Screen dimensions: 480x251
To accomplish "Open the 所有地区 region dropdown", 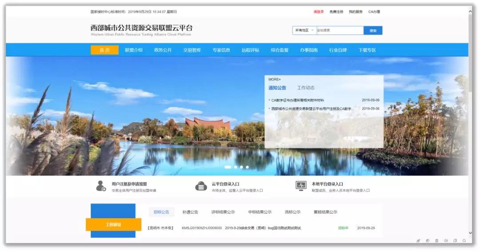I will [304, 30].
